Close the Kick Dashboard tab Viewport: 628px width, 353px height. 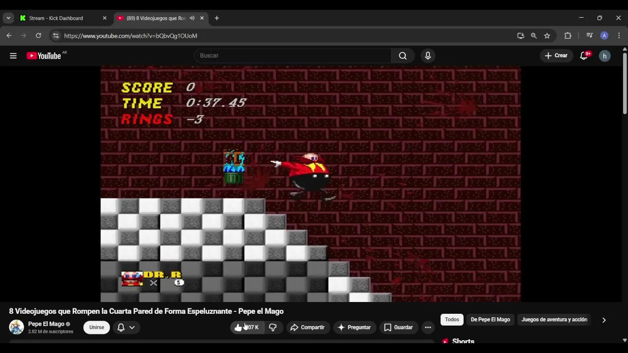click(105, 18)
